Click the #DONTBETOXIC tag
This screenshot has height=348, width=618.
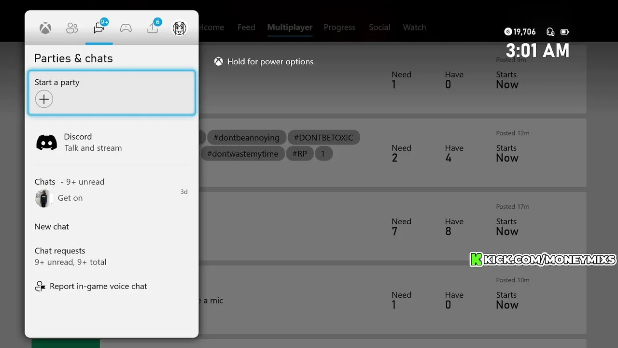pyautogui.click(x=323, y=138)
